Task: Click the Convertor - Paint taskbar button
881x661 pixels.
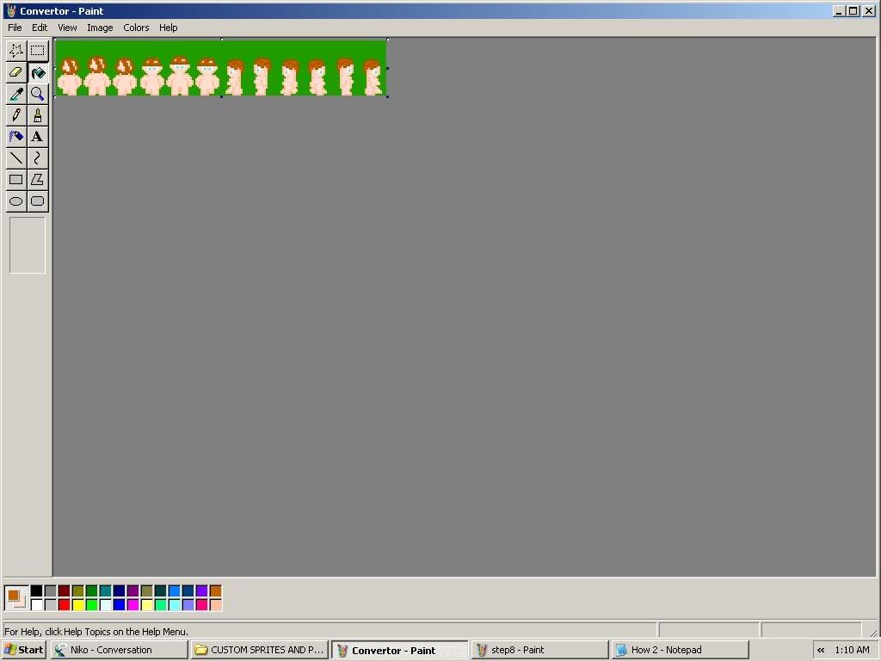Action: tap(399, 650)
